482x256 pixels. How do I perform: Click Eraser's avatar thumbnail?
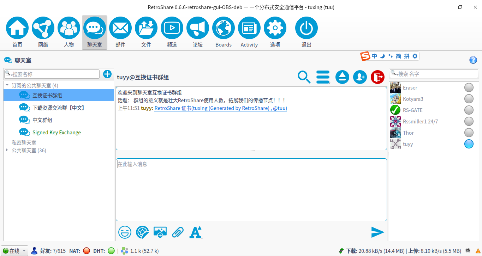(x=395, y=87)
